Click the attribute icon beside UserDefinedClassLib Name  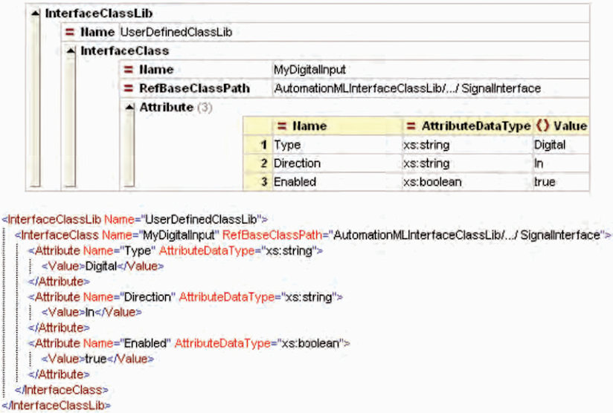[70, 32]
